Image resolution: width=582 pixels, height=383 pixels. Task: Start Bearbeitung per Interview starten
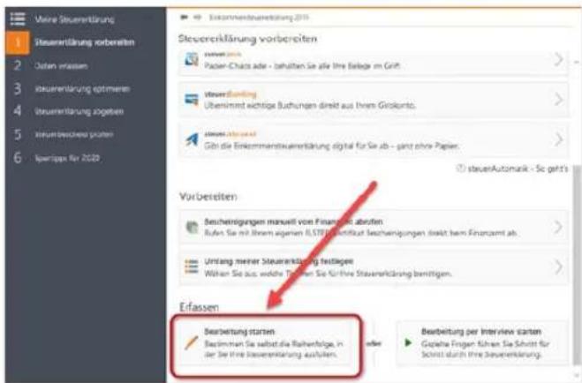tap(482, 343)
